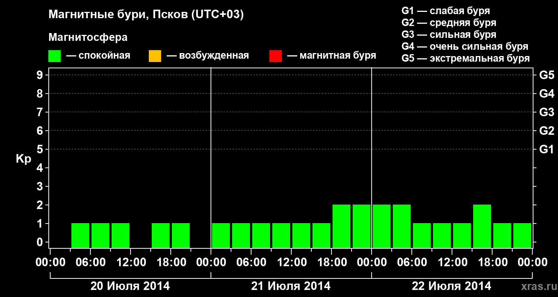Click the 'G3' label on right axis
The image size is (558, 297).
(x=547, y=112)
